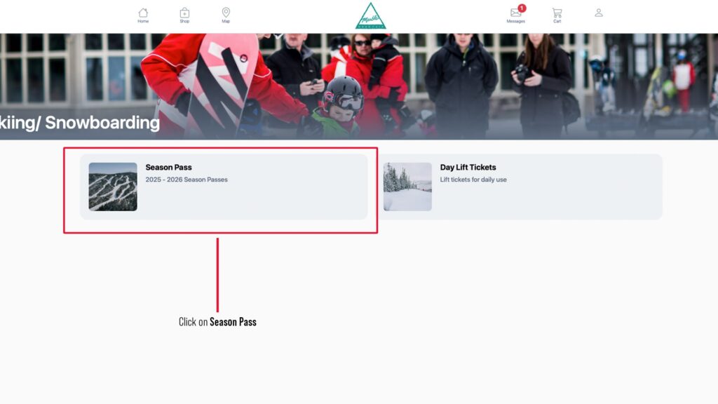This screenshot has width=718, height=404.
Task: Click the Season Pass ski trail thumbnail
Action: point(113,187)
